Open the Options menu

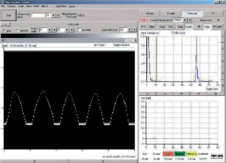(11, 6)
